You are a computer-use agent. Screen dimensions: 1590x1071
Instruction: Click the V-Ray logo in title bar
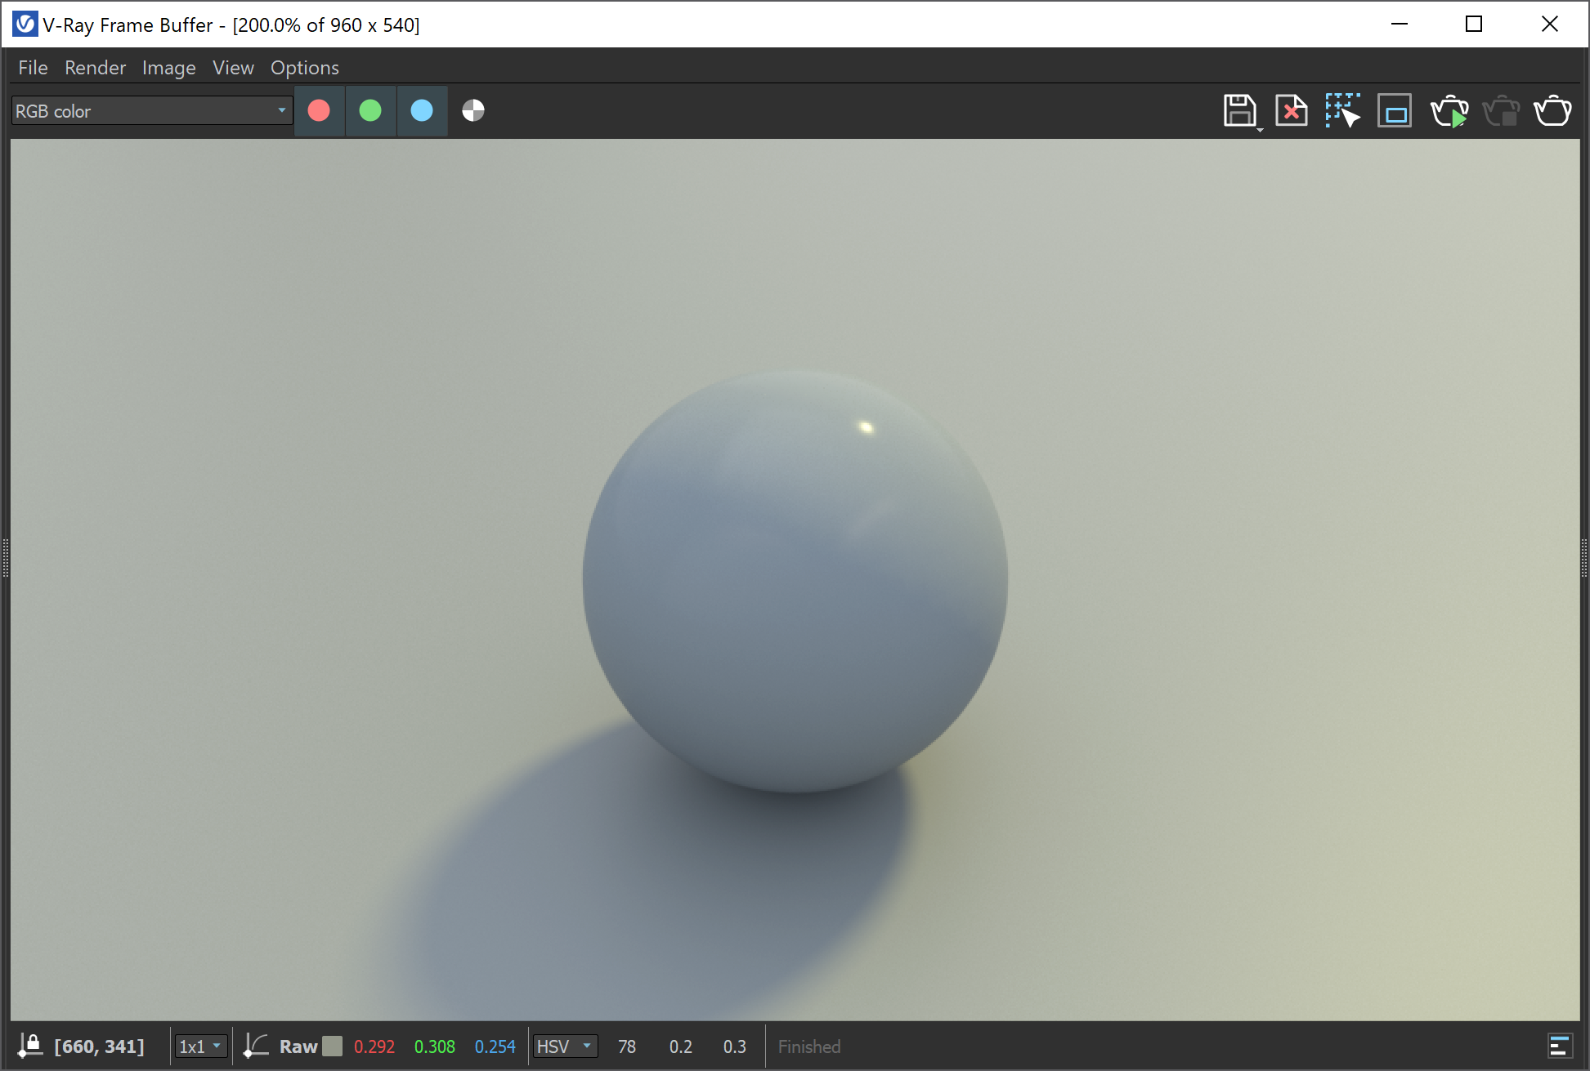(x=25, y=24)
